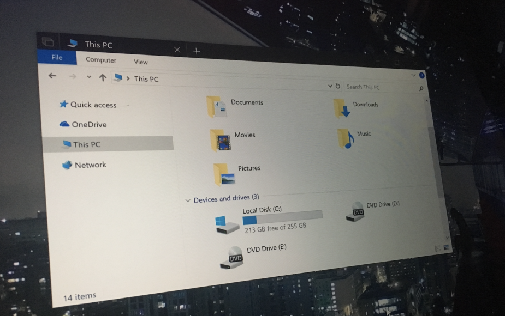Open the address bar history dropdown
This screenshot has height=316, width=505.
tap(330, 86)
